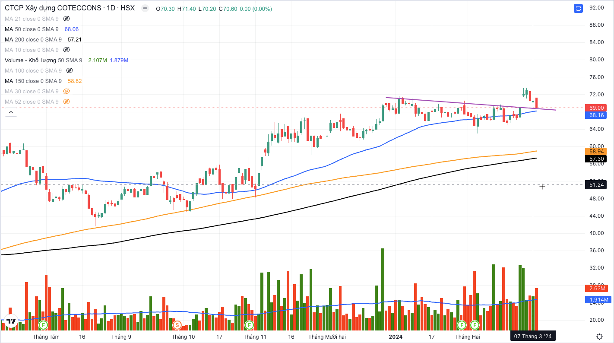Click the Tháng Hai time axis label
The height and width of the screenshot is (343, 614).
point(468,337)
